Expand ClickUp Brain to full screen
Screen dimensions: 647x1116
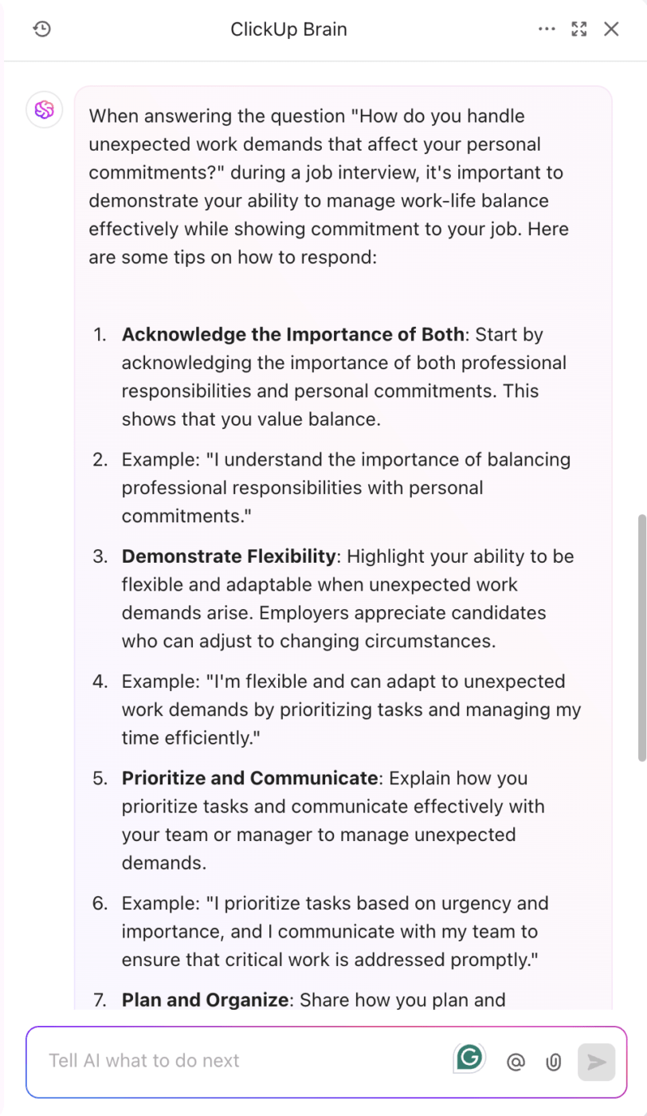(x=579, y=29)
